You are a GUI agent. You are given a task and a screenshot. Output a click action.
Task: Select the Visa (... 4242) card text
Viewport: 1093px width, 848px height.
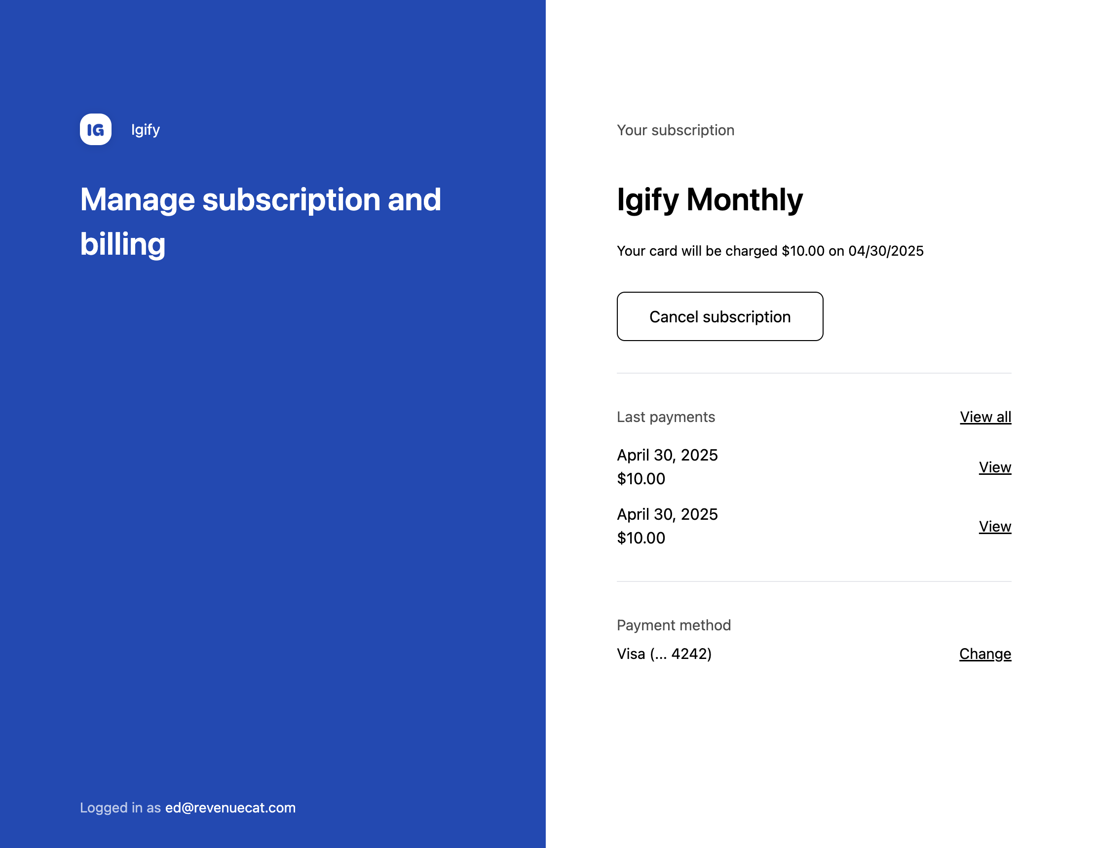[664, 654]
